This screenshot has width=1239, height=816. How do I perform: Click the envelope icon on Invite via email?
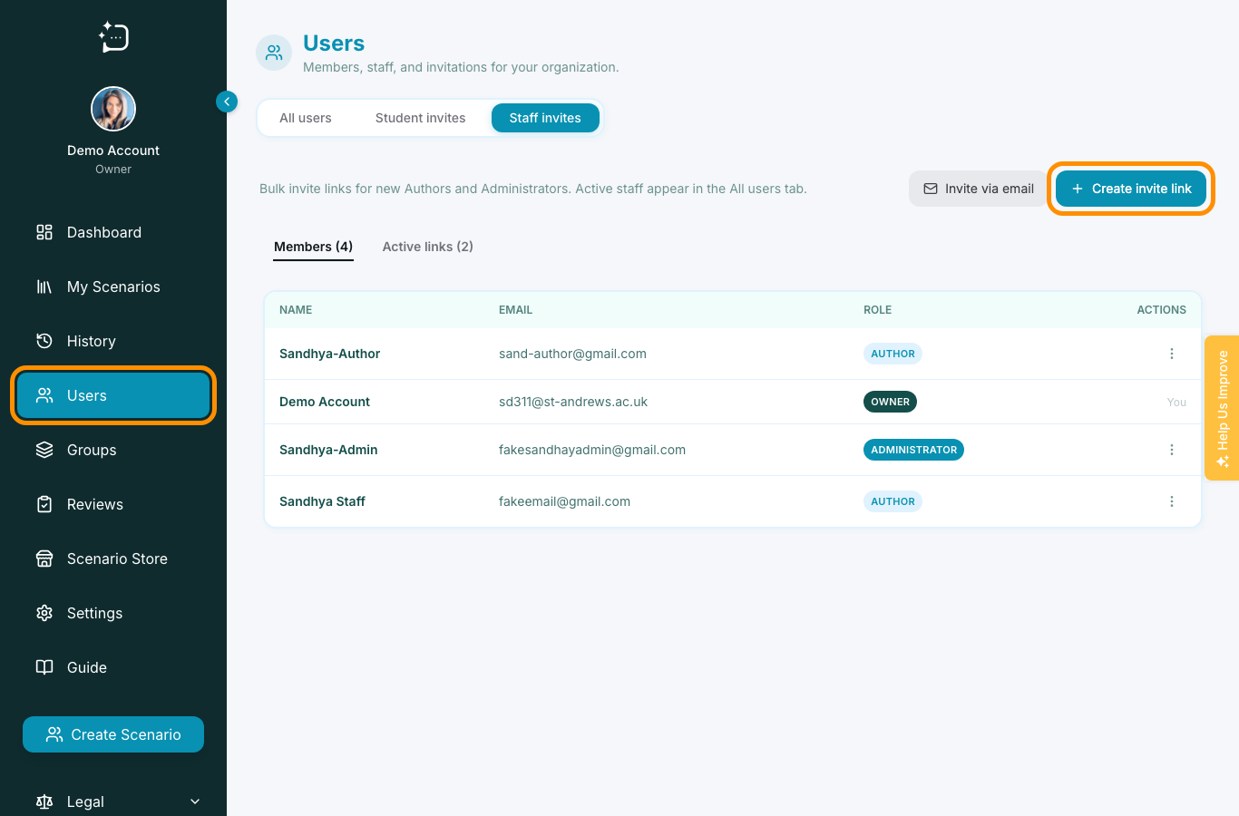click(x=931, y=189)
